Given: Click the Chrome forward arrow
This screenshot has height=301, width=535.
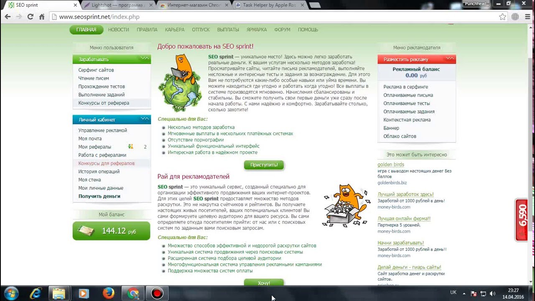Looking at the screenshot, I should (19, 17).
